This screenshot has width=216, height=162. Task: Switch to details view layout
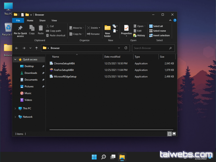pyautogui.click(x=170, y=134)
